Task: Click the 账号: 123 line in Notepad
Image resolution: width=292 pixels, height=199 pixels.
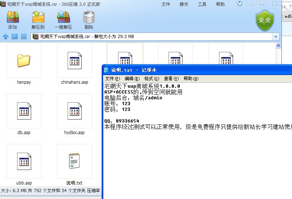Action: pyautogui.click(x=117, y=104)
